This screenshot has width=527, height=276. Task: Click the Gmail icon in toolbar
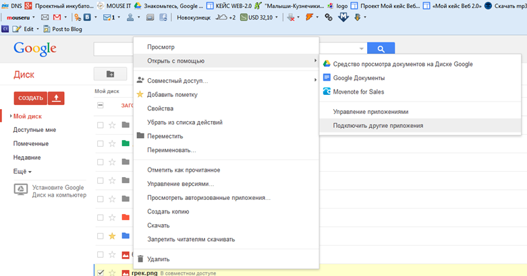(x=57, y=18)
